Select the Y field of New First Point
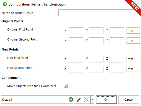141x106 pixels. pyautogui.click(x=96, y=59)
